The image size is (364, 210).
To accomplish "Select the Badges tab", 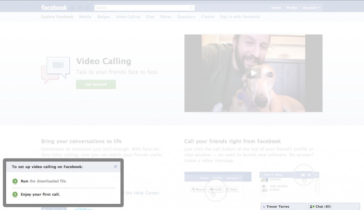I will click(103, 17).
